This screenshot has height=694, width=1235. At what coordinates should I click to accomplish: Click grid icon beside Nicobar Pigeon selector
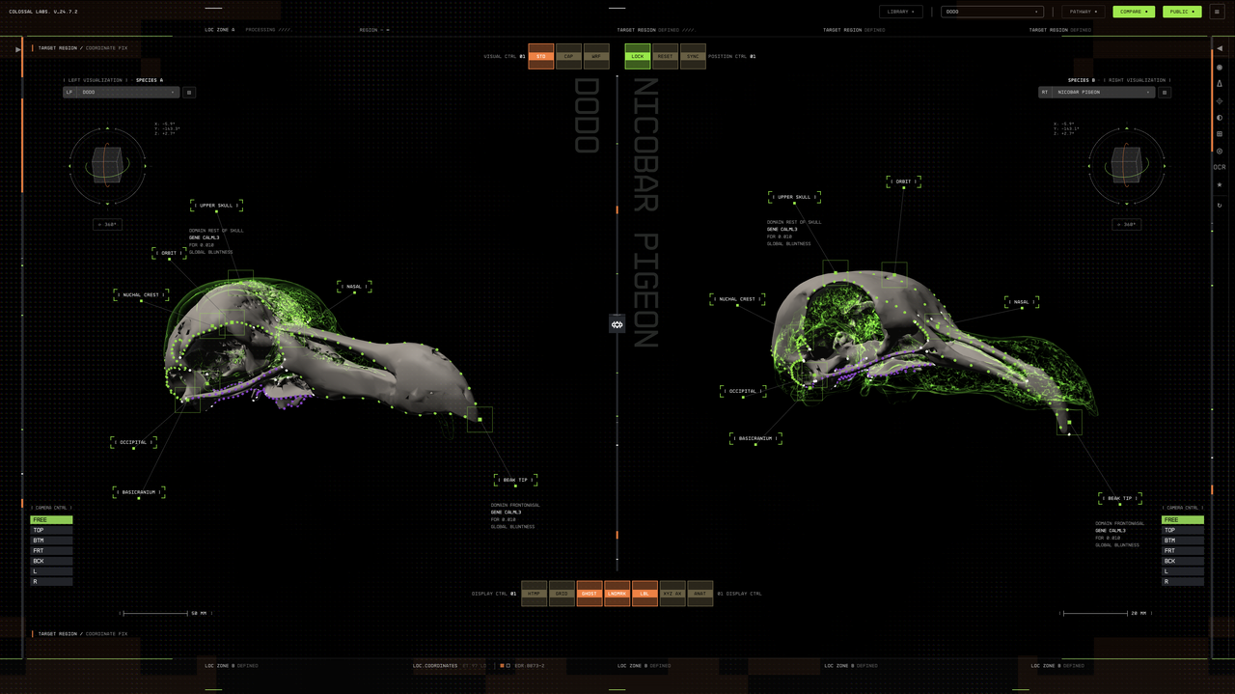click(x=1165, y=93)
